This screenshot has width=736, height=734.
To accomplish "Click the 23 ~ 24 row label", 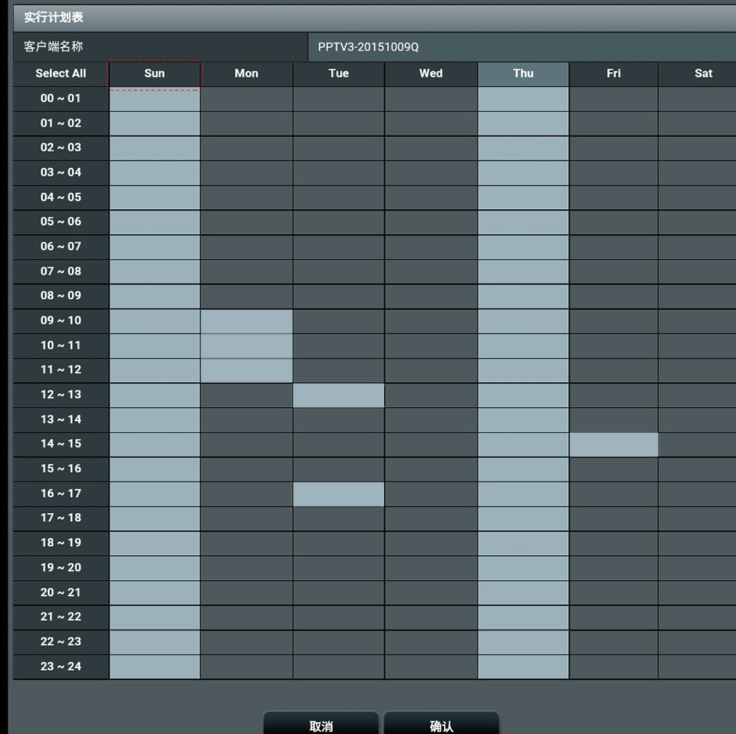I will tap(60, 667).
